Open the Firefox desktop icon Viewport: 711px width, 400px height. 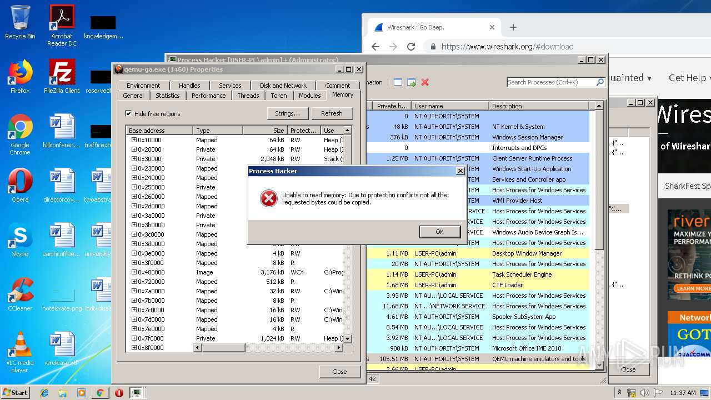coord(20,76)
